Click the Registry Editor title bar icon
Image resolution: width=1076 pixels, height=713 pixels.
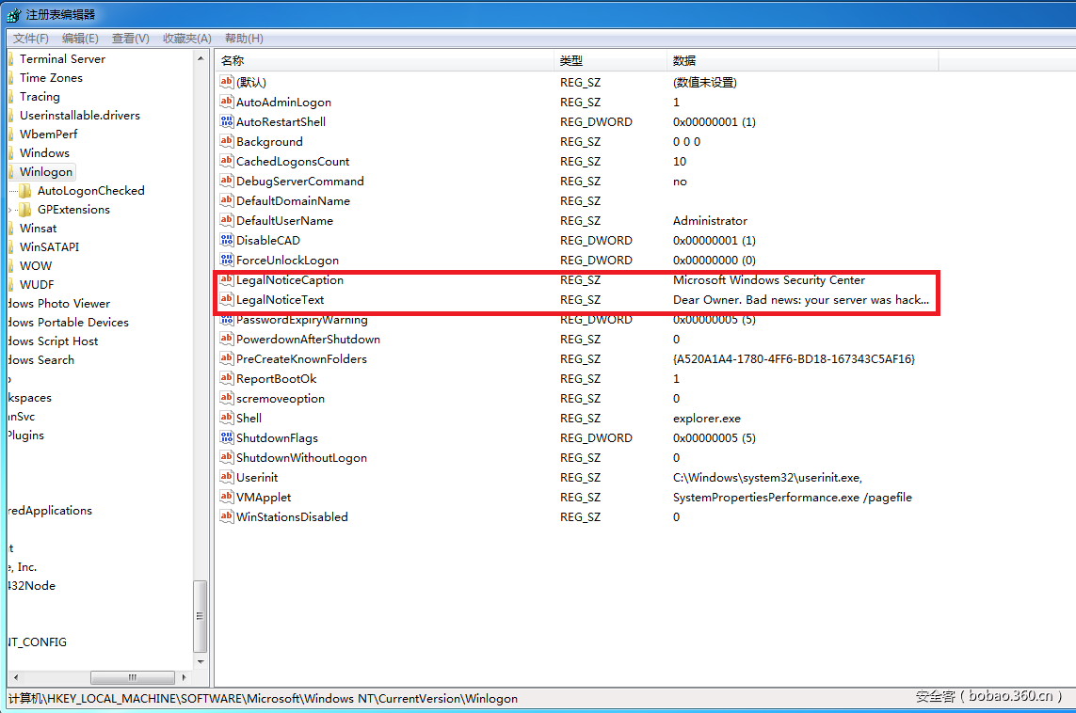pos(13,14)
